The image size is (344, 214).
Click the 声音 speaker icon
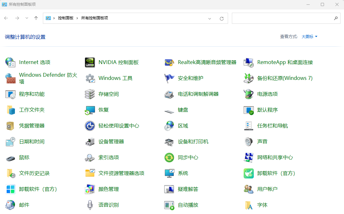tap(249, 142)
